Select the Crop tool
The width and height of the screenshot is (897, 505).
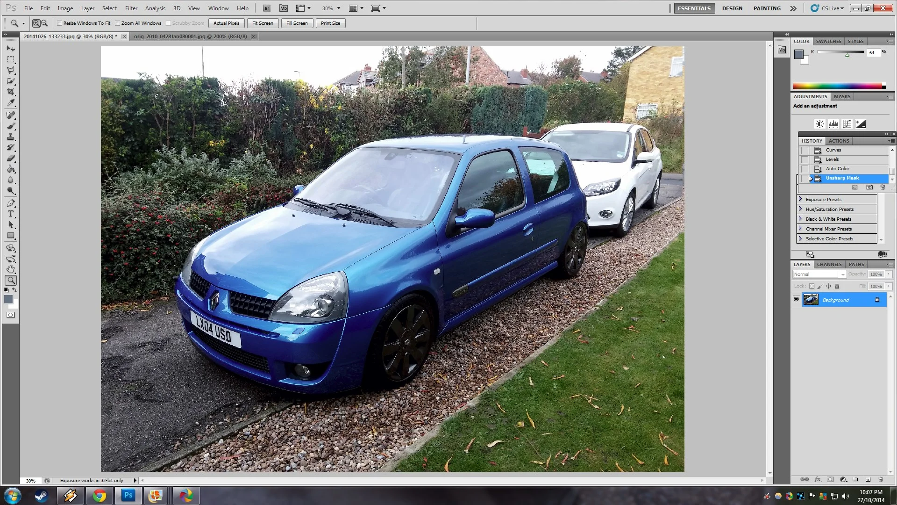[11, 92]
